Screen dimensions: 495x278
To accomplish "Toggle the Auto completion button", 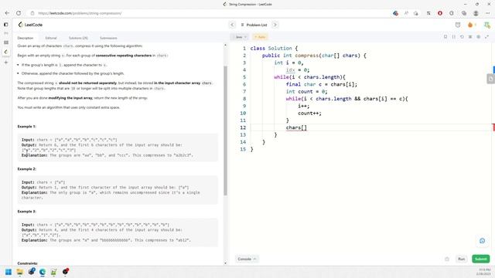I will point(260,37).
